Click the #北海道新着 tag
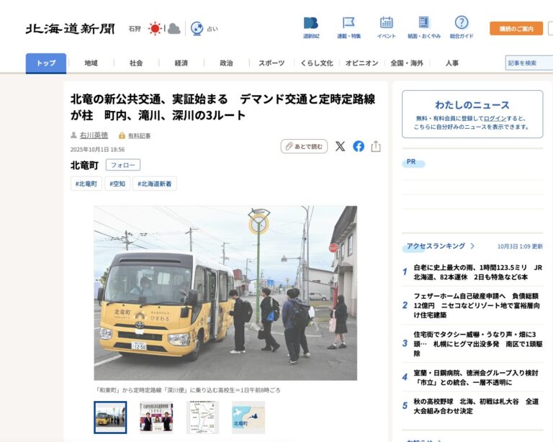Screen dimensions: 553x442 point(154,184)
